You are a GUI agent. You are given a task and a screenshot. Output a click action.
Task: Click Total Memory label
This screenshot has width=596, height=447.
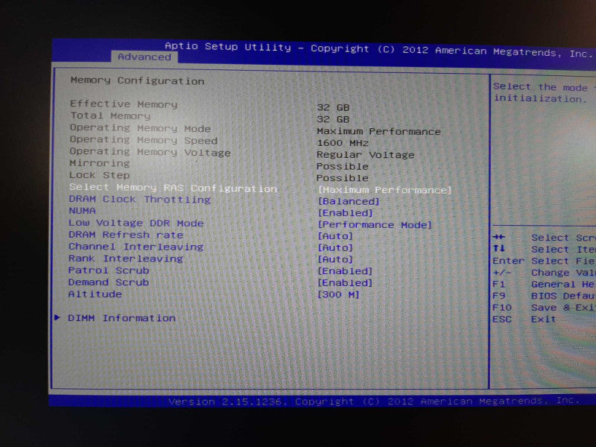[110, 115]
